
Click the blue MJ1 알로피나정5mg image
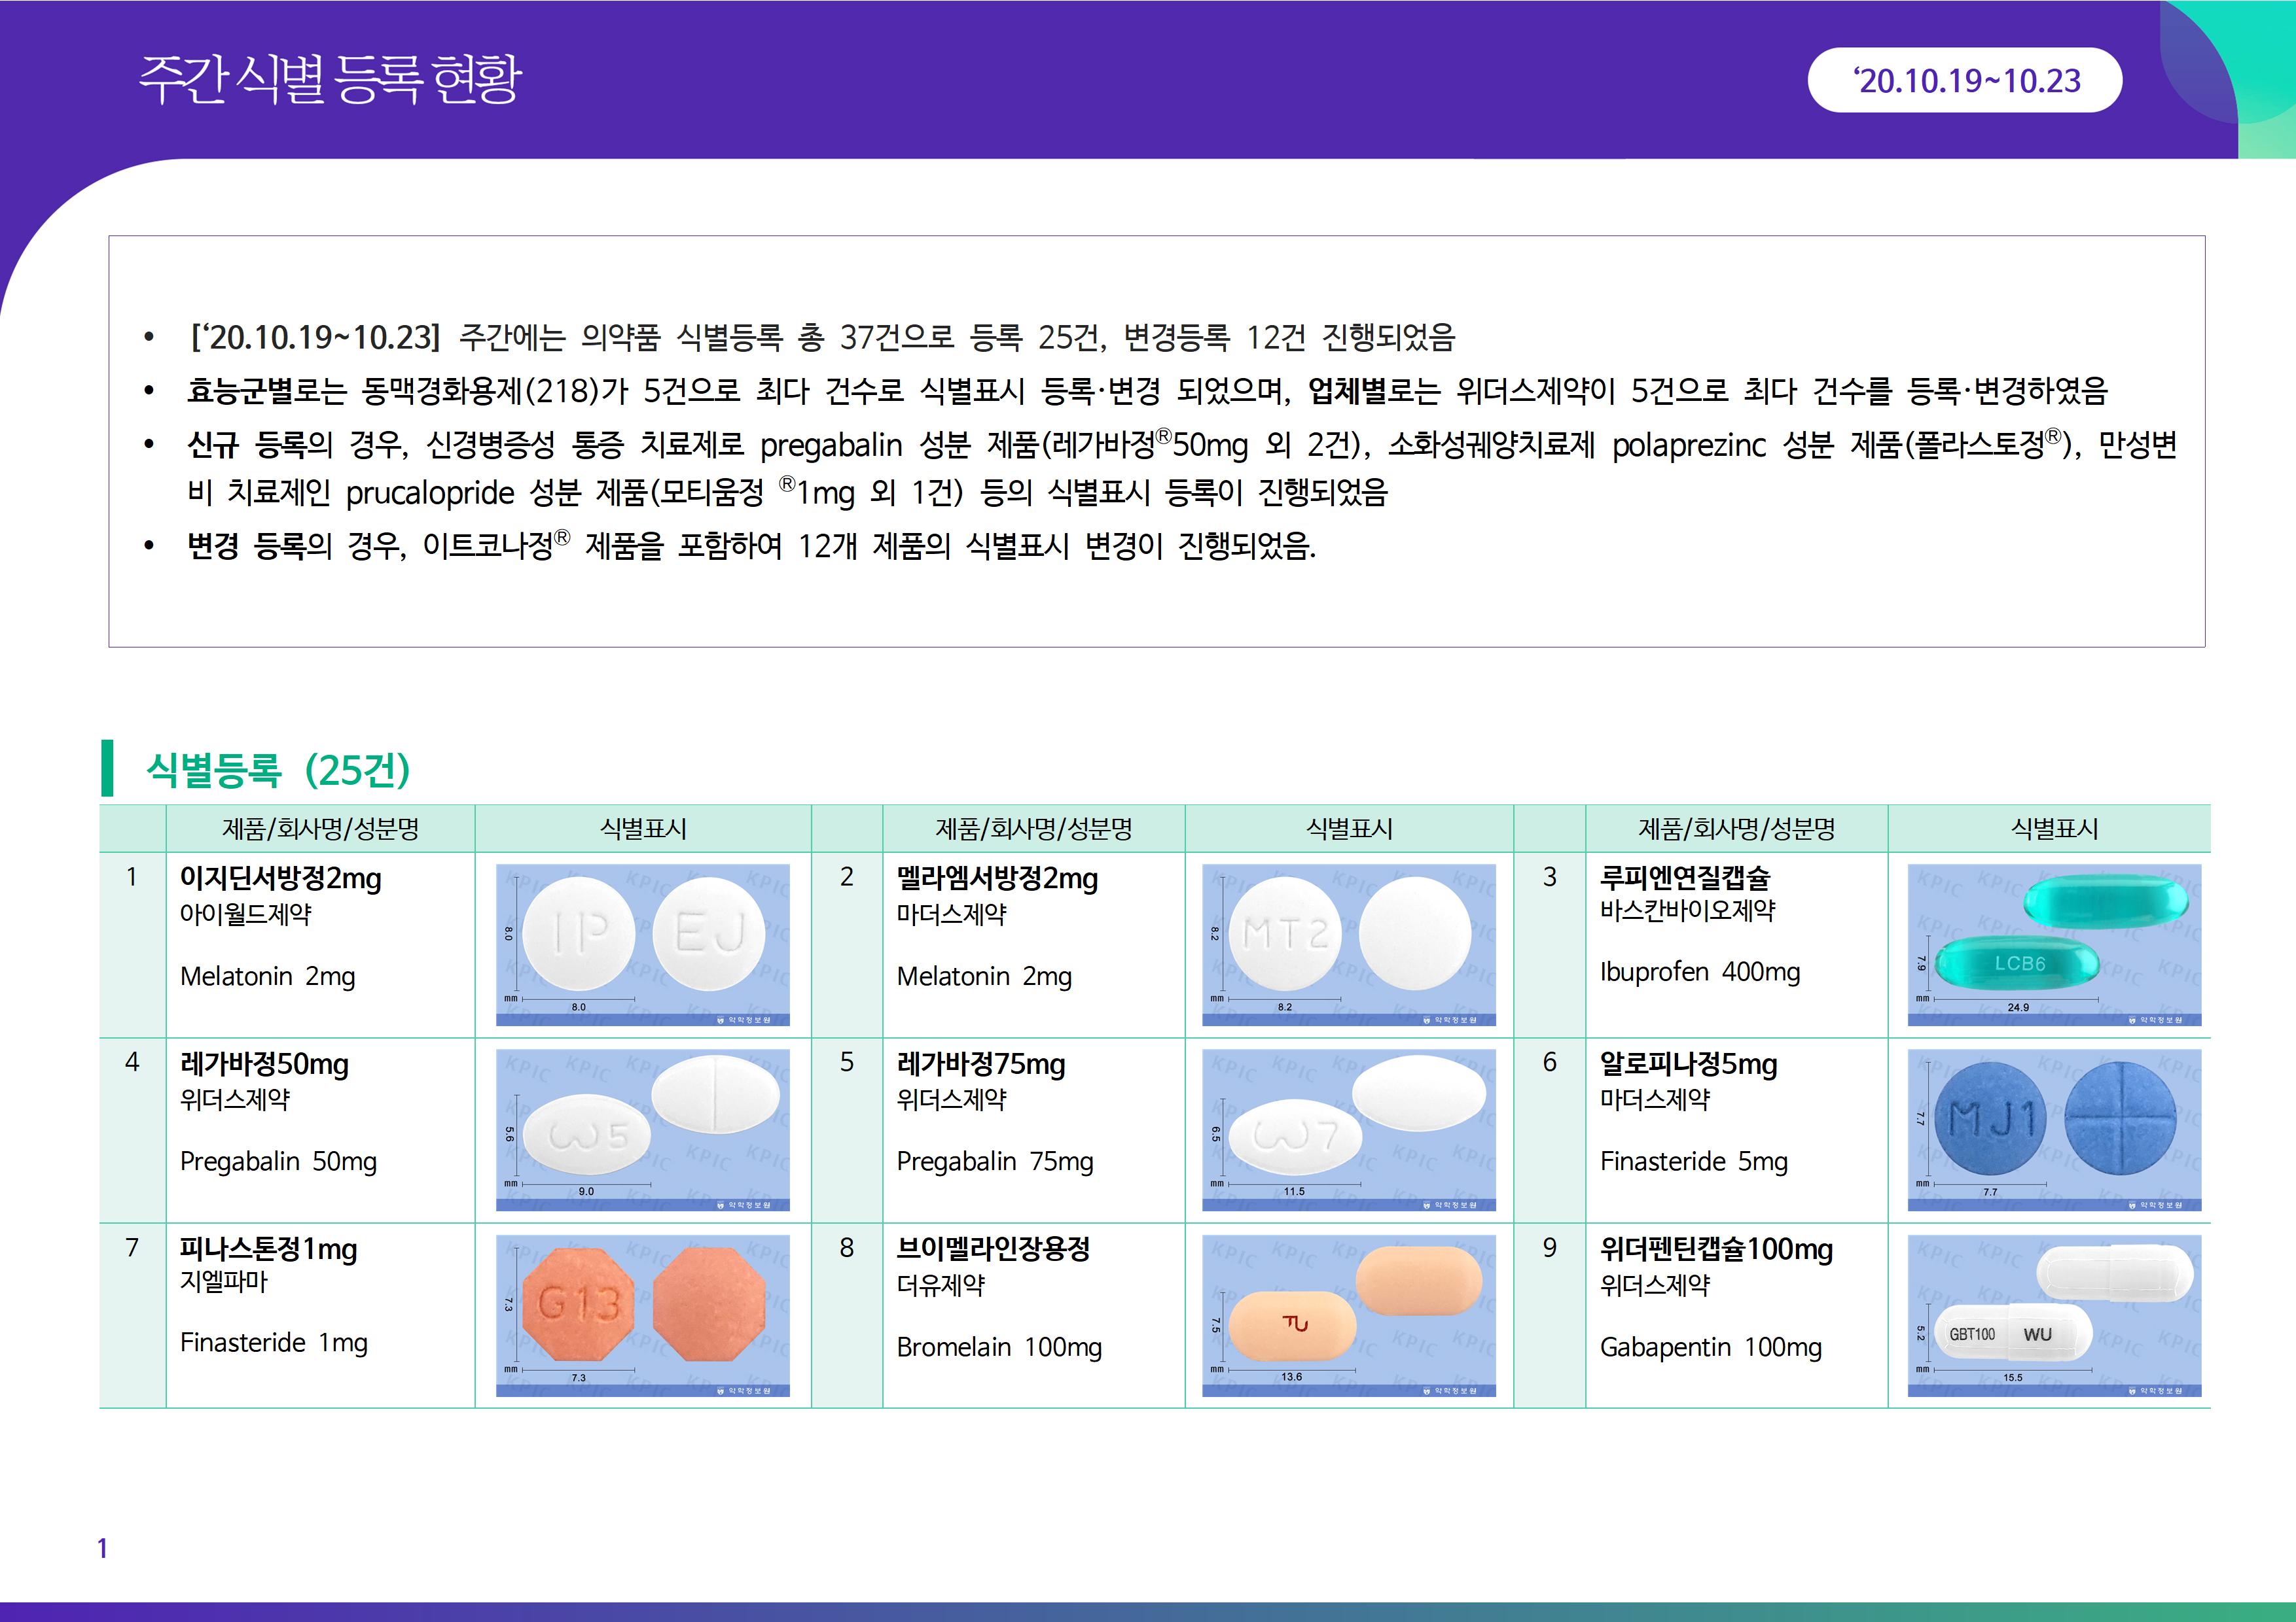pos(2054,1130)
